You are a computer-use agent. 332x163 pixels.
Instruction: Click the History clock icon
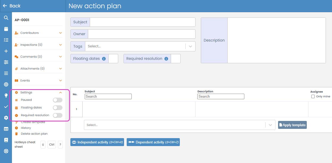pos(16,128)
